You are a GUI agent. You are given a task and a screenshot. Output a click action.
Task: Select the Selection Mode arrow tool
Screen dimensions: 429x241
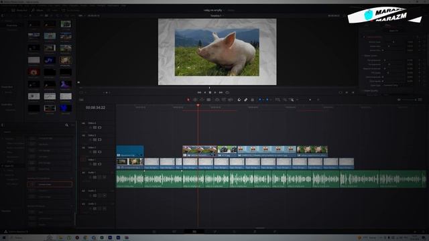[x=188, y=100]
